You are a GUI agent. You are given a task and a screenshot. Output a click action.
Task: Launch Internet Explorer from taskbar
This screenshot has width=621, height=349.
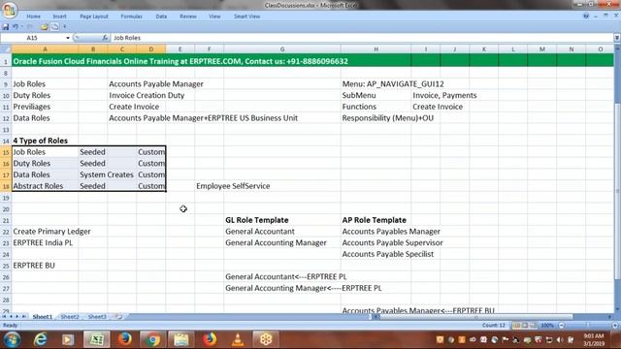point(40,339)
